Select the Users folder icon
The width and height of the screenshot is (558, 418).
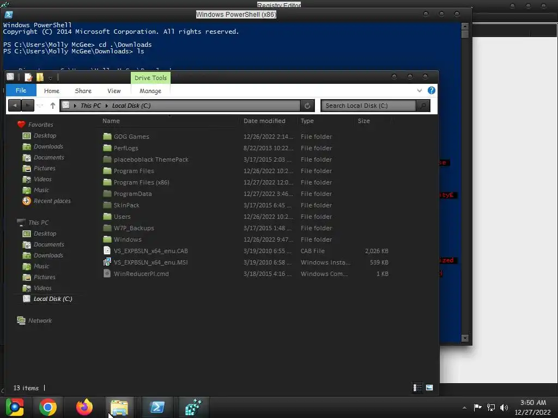[x=107, y=217]
